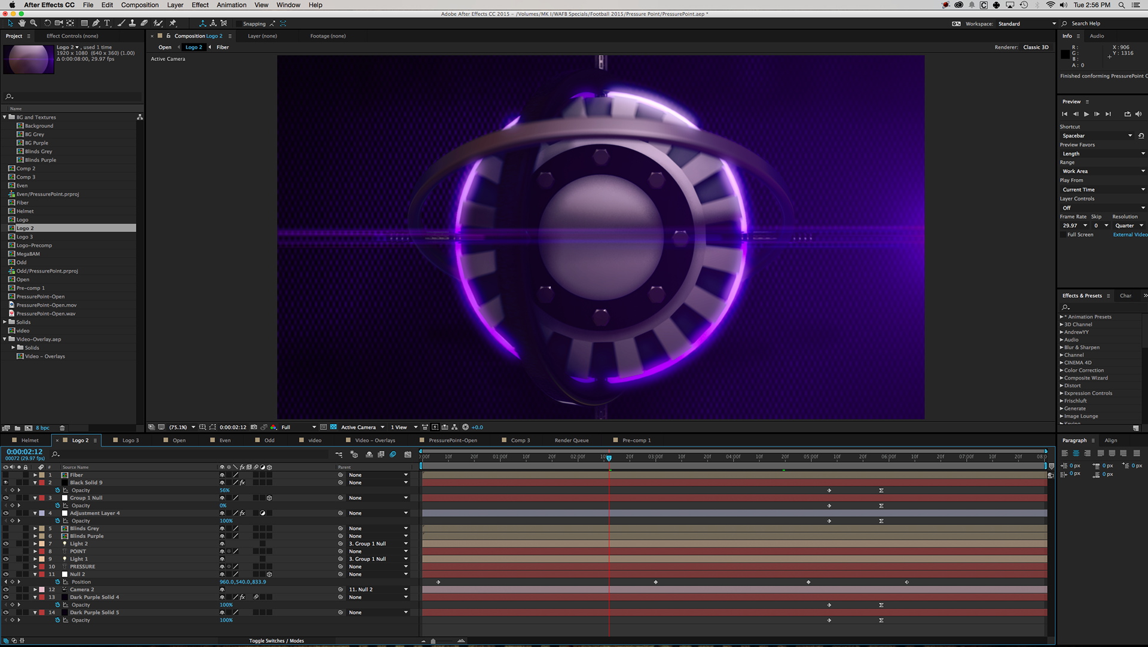
Task: Open the viewer Full resolution dropdown
Action: [x=299, y=427]
